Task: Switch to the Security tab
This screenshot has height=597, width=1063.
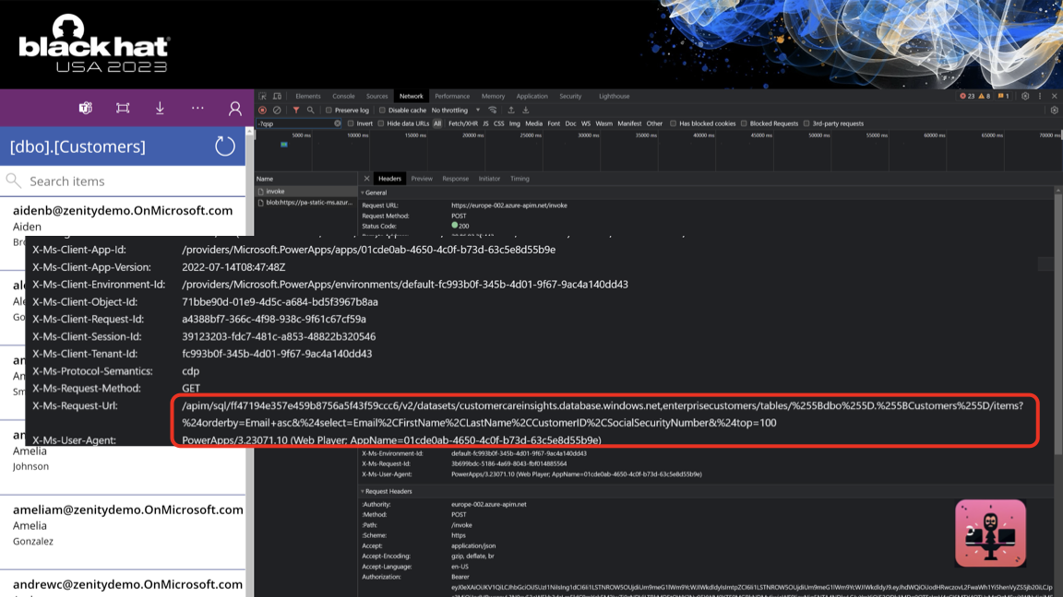Action: point(570,96)
